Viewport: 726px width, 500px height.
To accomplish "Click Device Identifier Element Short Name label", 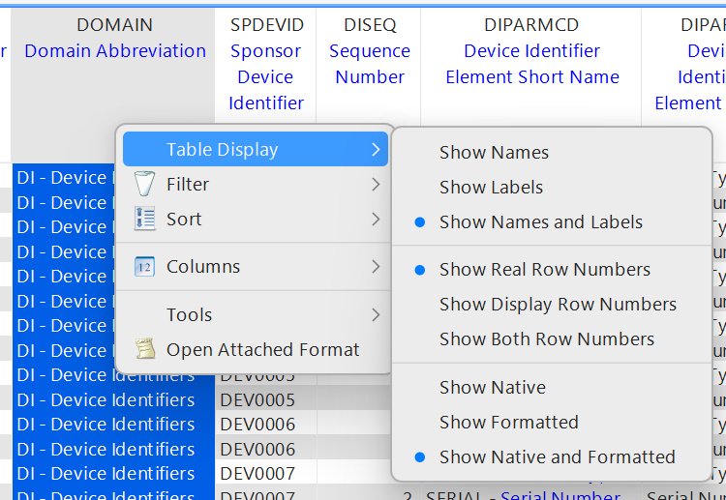I will click(532, 64).
